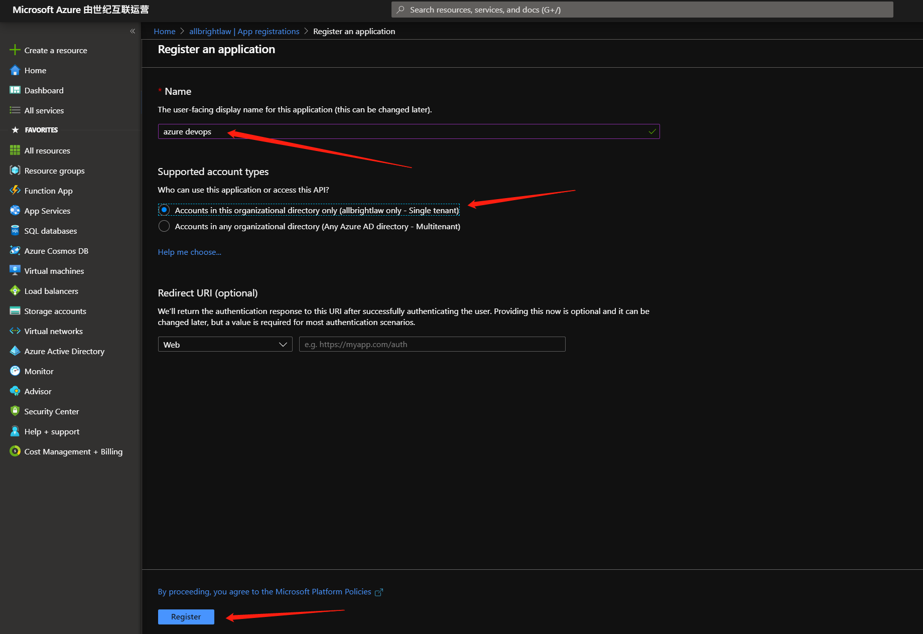Open the Azure Cosmos DB icon
The height and width of the screenshot is (634, 923).
[15, 251]
